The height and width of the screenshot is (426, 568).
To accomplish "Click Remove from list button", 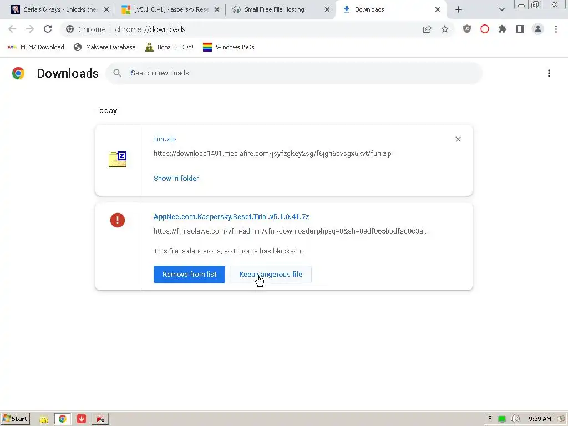I will tap(189, 274).
